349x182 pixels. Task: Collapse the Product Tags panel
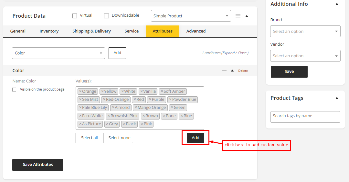(x=337, y=98)
